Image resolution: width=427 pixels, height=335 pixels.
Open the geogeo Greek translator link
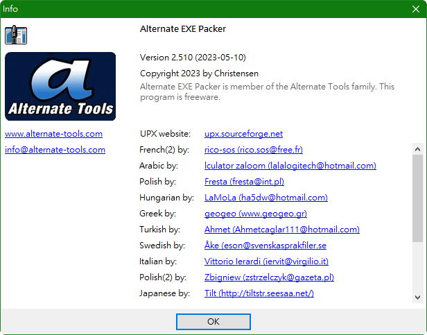point(256,214)
